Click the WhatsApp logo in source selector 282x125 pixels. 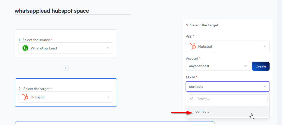coord(25,48)
